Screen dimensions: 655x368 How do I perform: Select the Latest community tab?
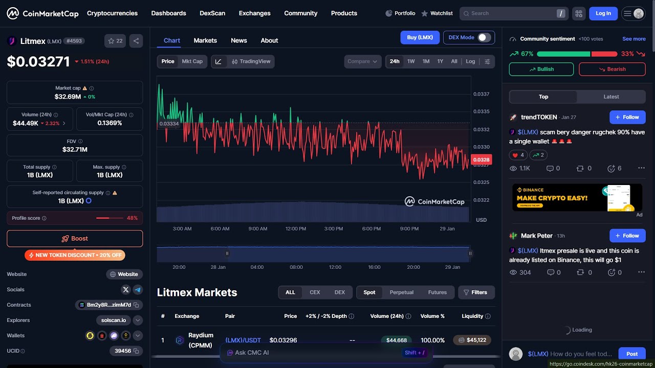coord(611,97)
